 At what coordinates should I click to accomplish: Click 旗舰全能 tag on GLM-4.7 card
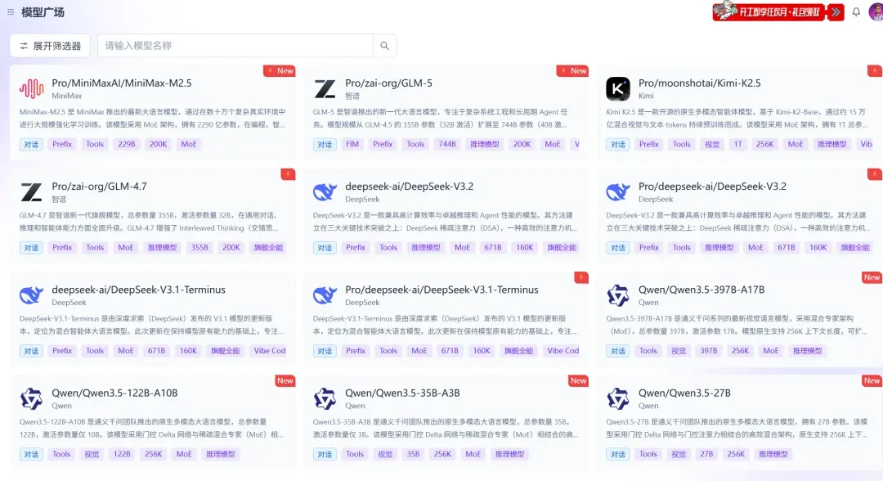268,247
